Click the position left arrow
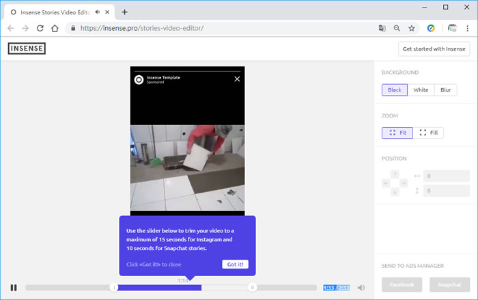The image size is (478, 300). click(386, 183)
